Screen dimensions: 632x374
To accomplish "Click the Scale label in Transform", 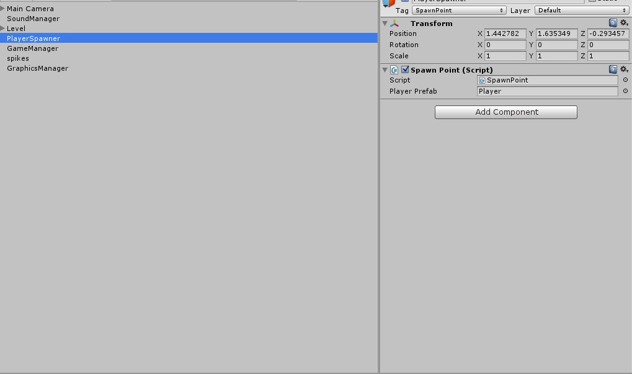I will tap(399, 56).
